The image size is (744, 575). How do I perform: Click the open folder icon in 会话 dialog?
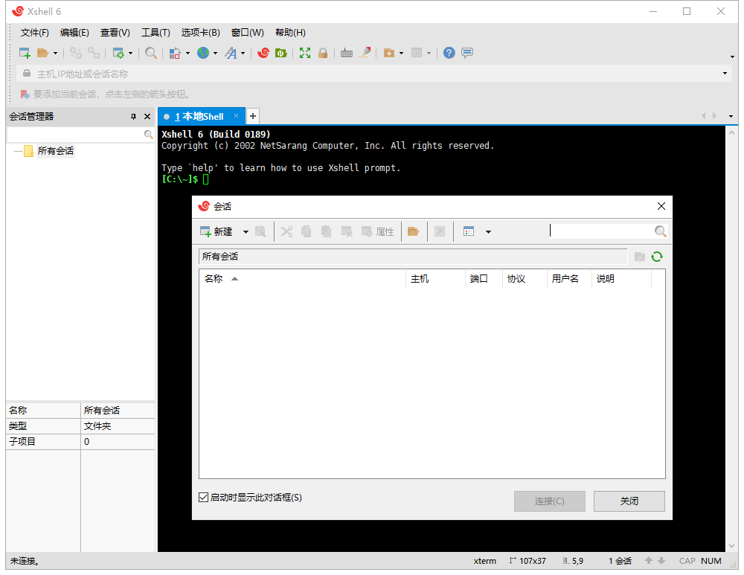click(413, 231)
